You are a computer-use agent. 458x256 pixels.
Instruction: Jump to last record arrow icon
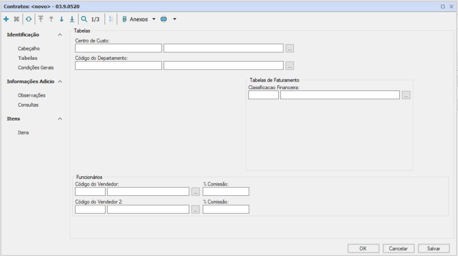pos(72,19)
